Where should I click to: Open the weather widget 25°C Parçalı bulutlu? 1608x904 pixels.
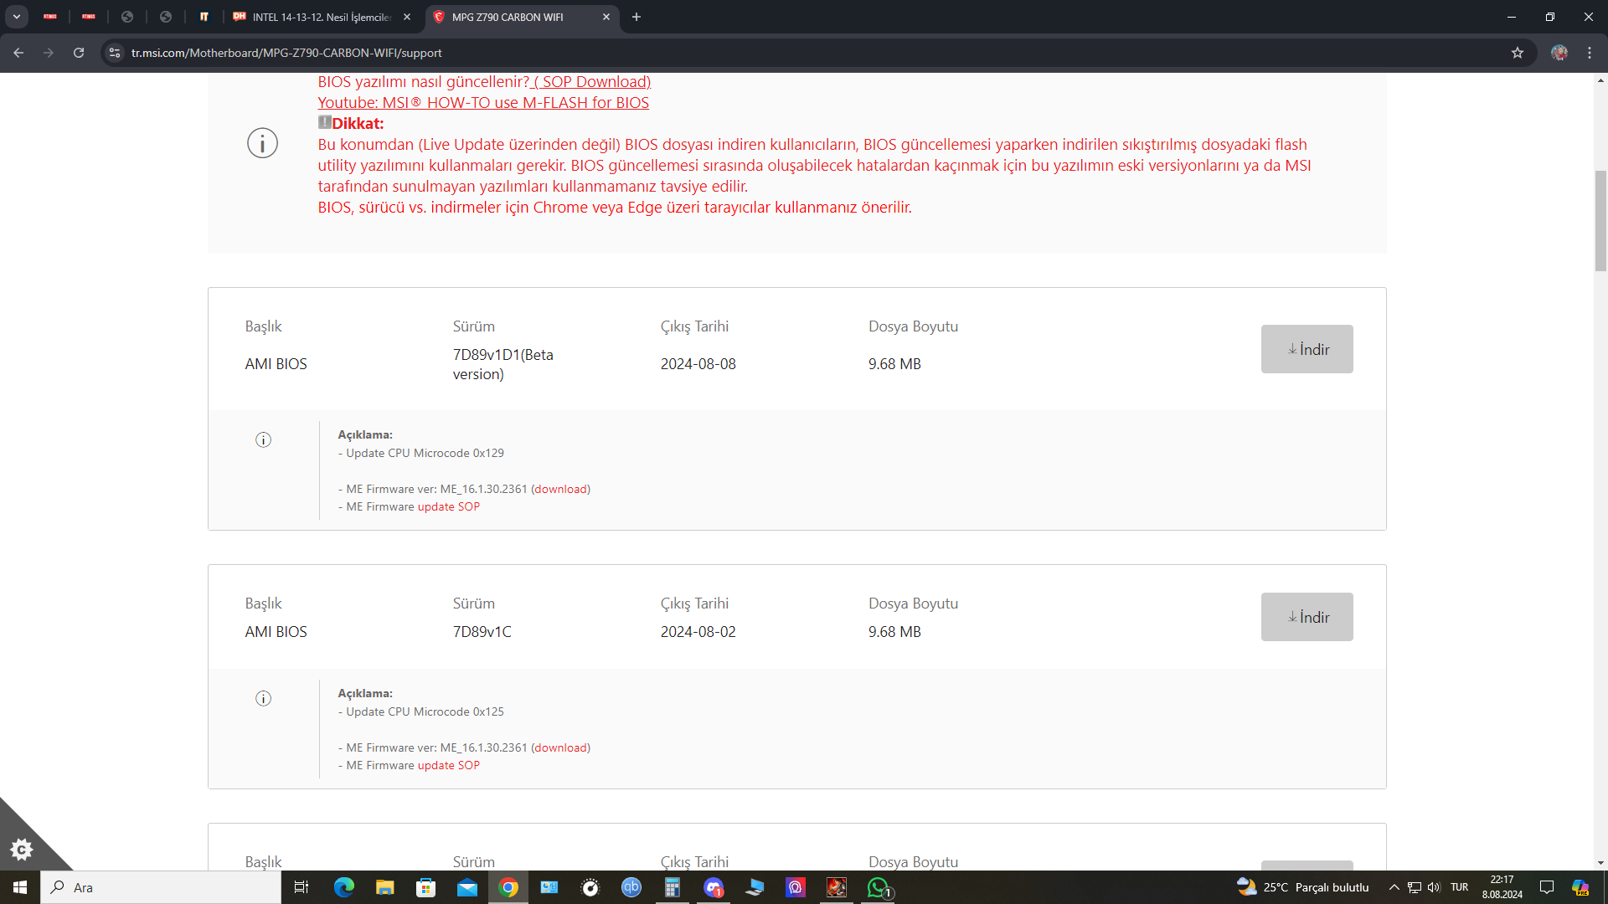click(1303, 887)
